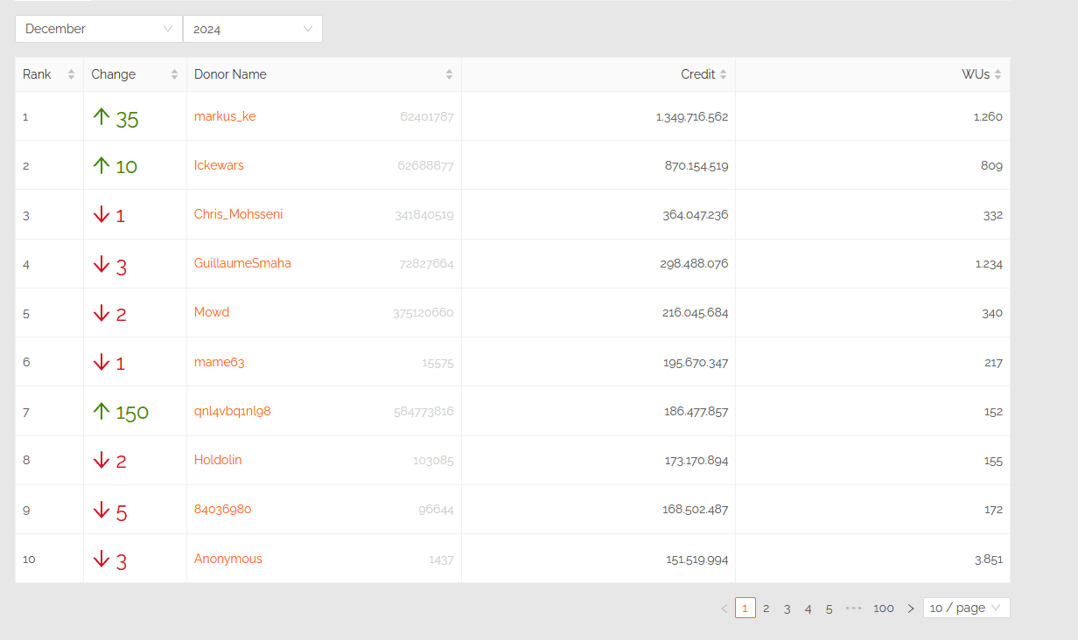This screenshot has height=640, width=1078.
Task: Click the up 10 rank change
Action: (115, 166)
